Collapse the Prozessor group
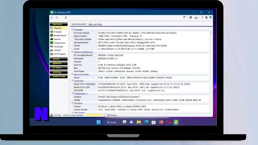This screenshot has width=258, height=145. pos(72,29)
